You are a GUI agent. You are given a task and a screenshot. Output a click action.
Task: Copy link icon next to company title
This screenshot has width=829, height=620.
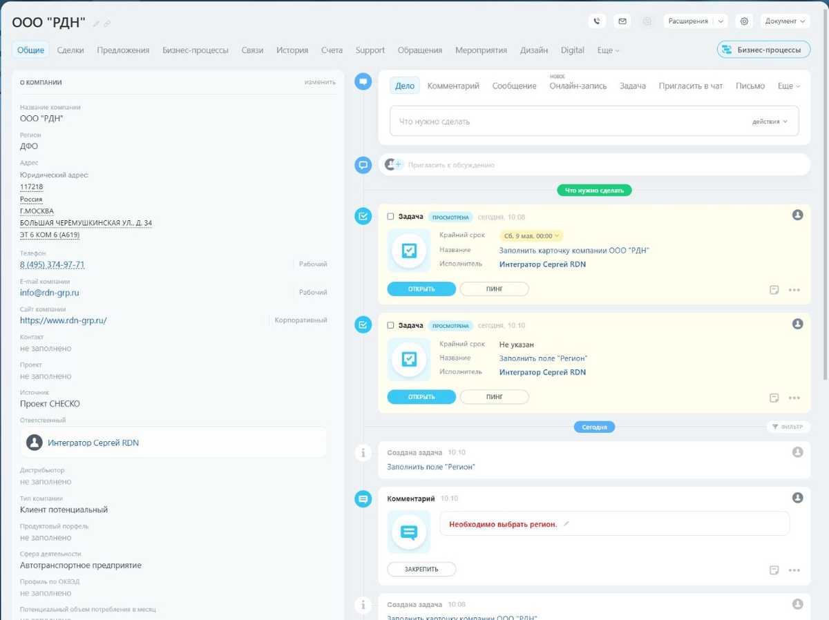pos(107,23)
